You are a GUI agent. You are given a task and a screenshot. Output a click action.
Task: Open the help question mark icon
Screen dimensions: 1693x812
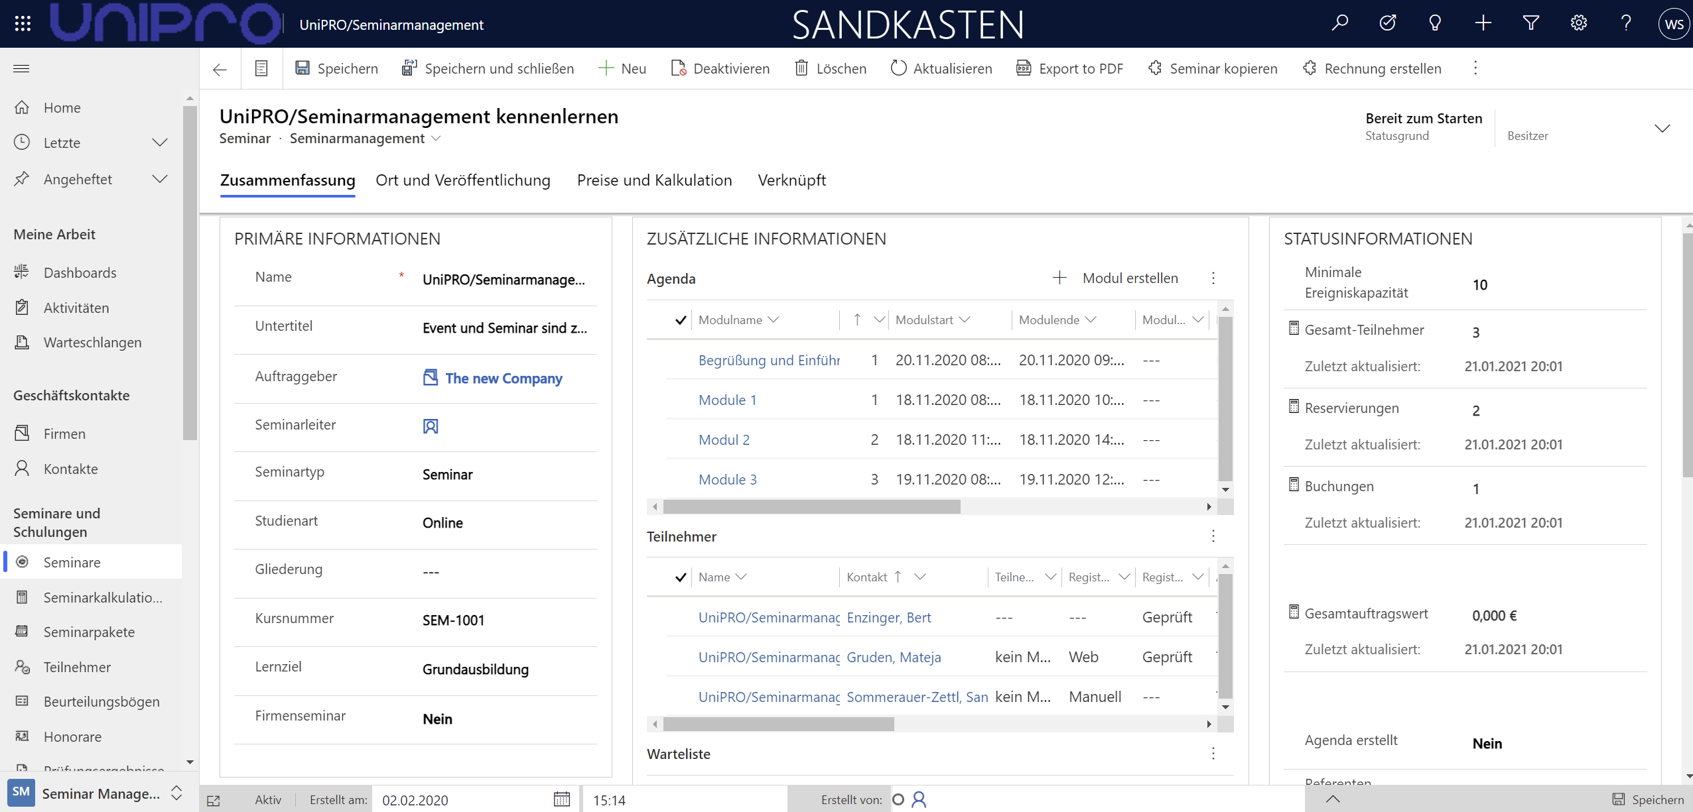pyautogui.click(x=1626, y=24)
